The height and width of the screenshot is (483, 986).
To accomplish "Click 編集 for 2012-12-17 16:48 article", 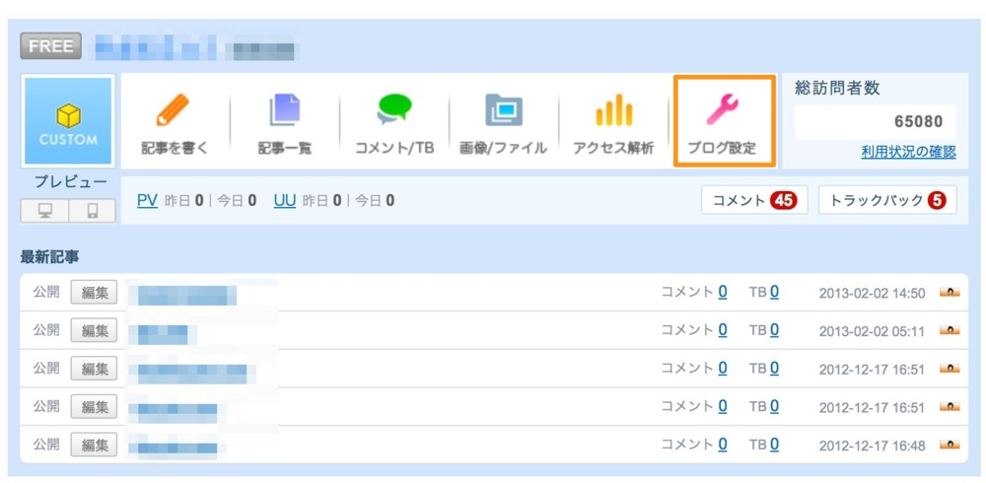I will coord(94,445).
